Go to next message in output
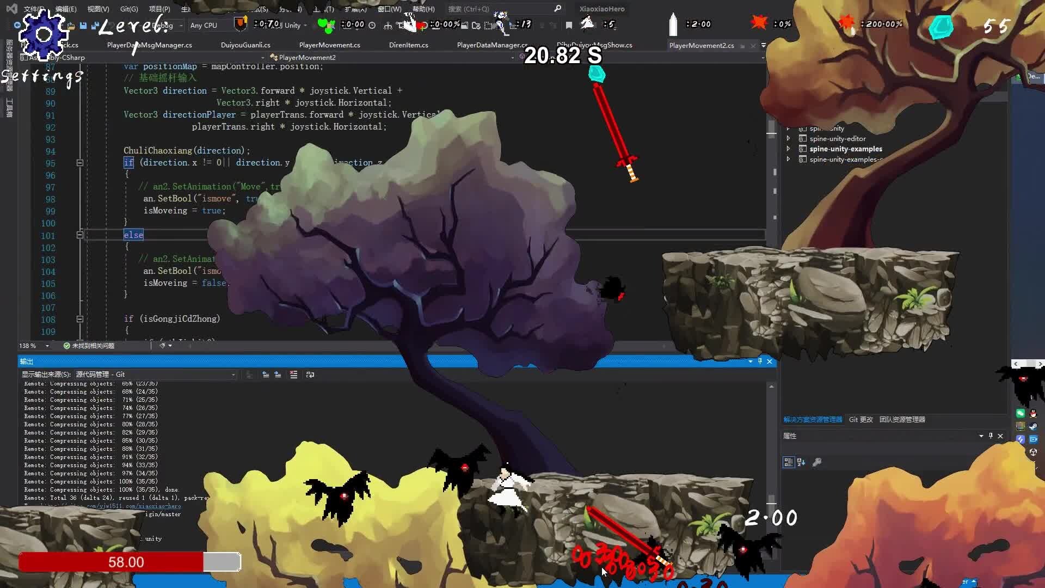 (x=278, y=375)
